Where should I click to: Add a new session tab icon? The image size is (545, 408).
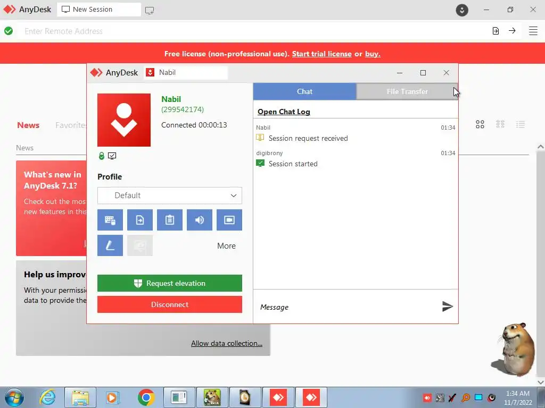150,11
